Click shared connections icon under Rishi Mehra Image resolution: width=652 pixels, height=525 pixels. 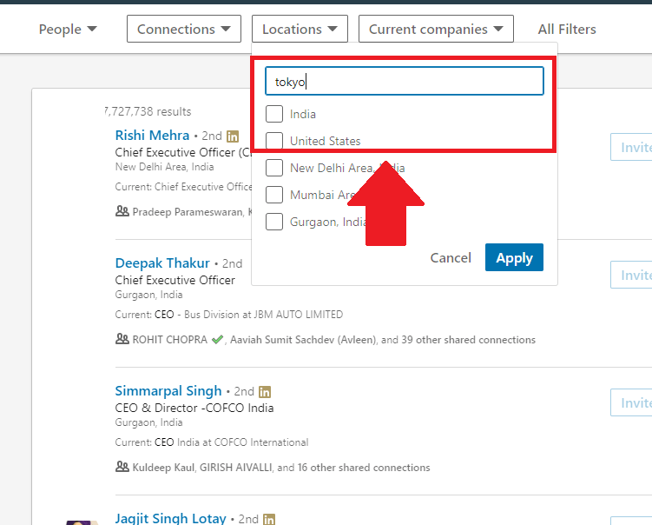122,211
